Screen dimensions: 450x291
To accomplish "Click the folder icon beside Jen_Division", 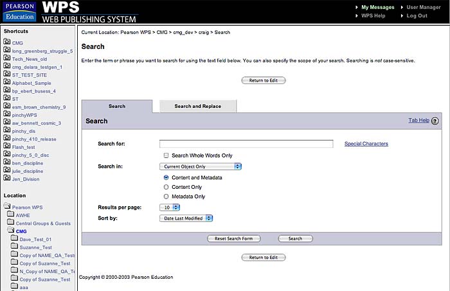I will pos(7,179).
